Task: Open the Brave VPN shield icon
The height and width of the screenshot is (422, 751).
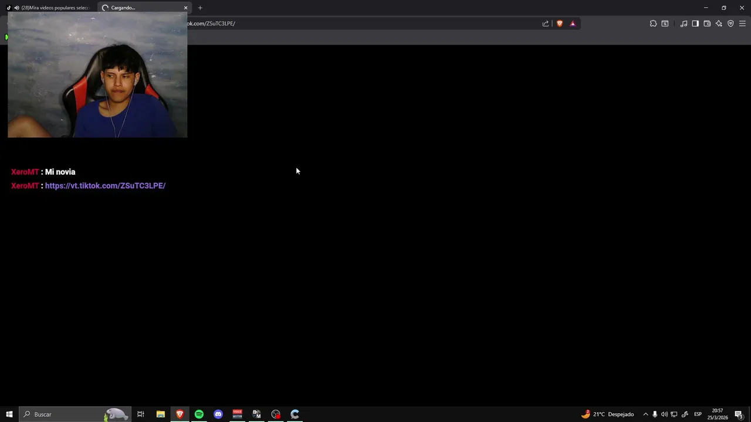Action: pyautogui.click(x=730, y=23)
